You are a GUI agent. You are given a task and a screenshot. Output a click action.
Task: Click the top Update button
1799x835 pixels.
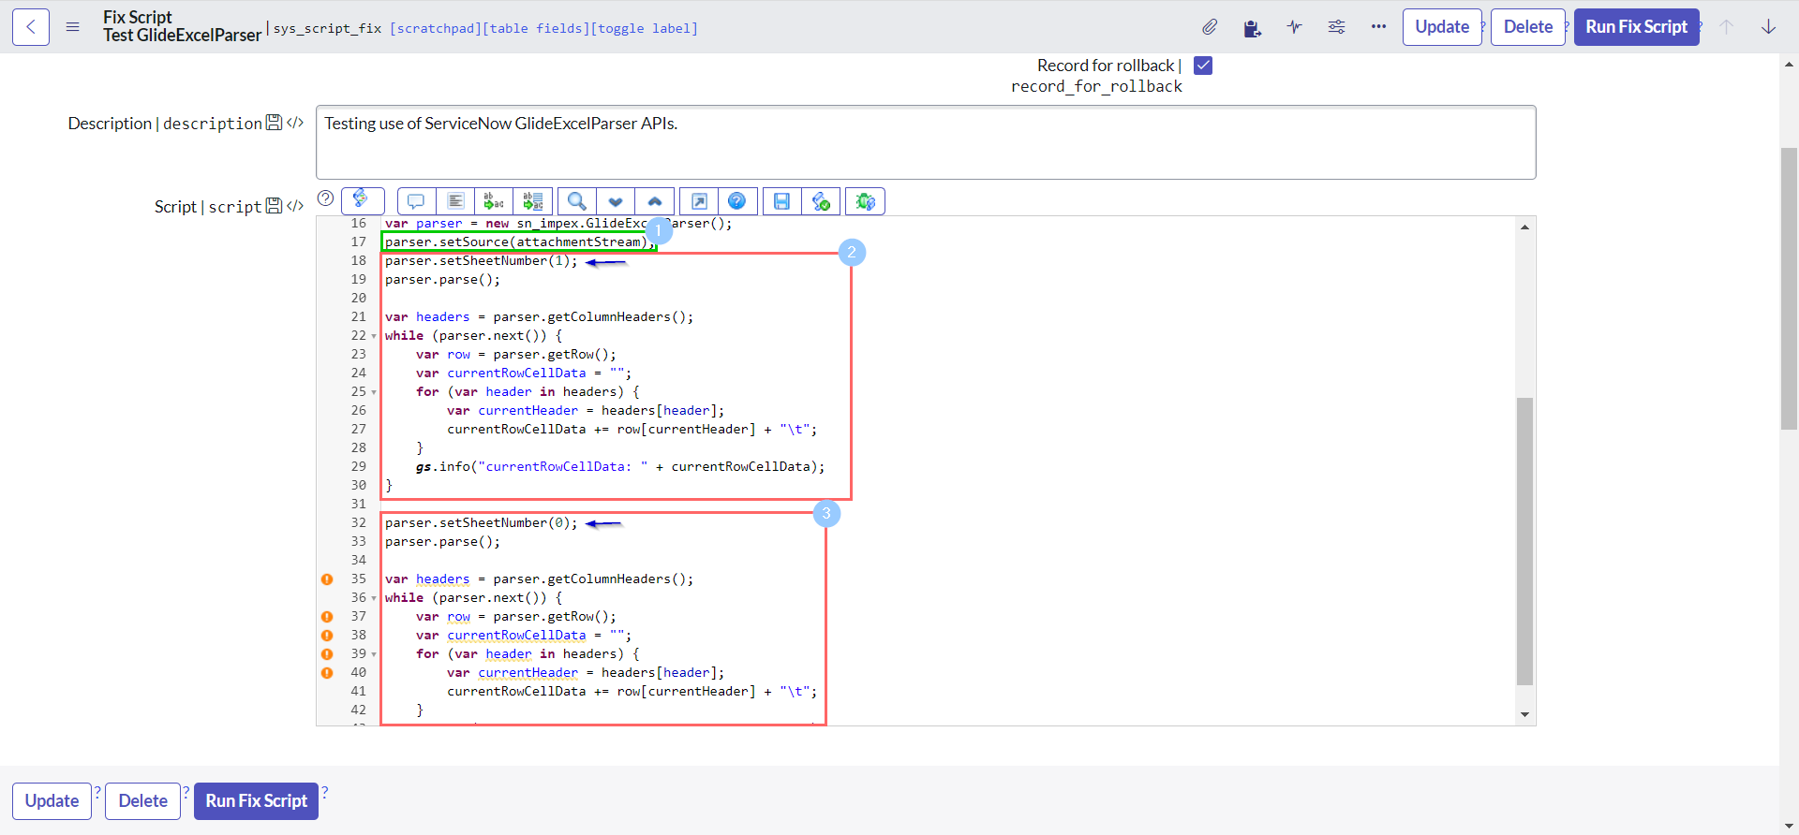pyautogui.click(x=1442, y=27)
